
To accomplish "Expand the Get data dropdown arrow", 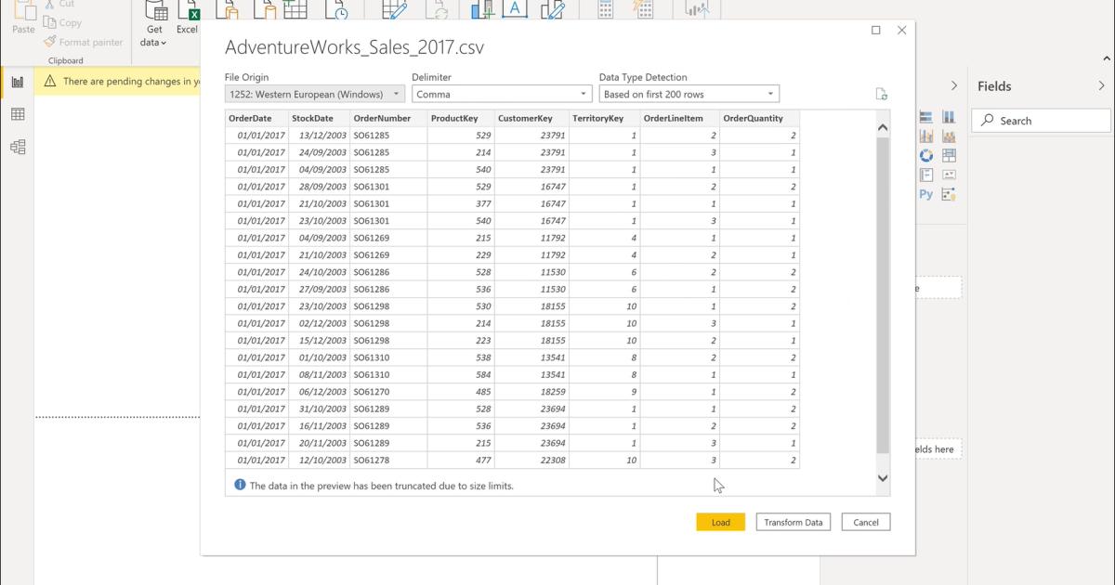I will click(165, 41).
